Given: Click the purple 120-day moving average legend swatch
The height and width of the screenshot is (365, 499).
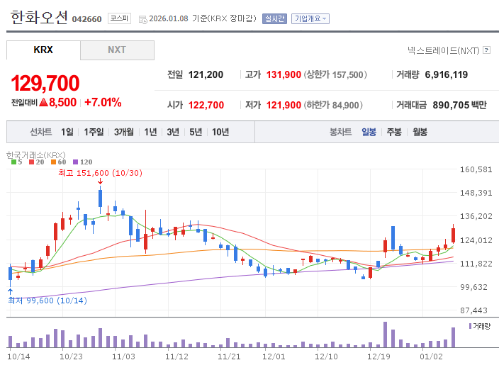Looking at the screenshot, I should [75, 162].
